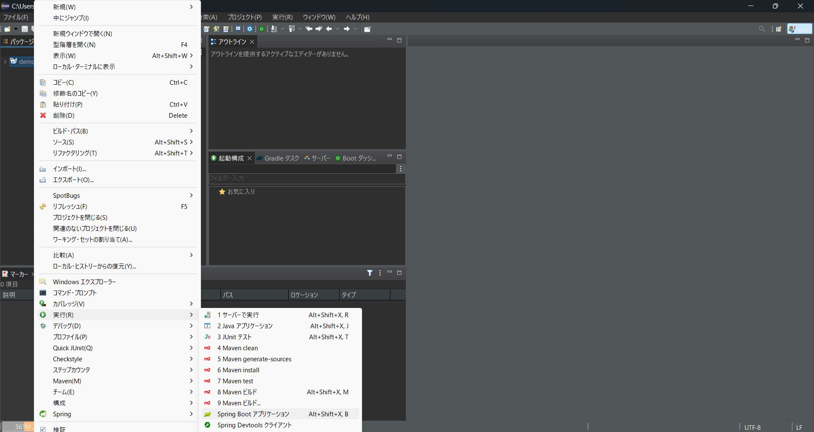Click the red X 削除(D) icon
Screen dimensions: 814x432
43,115
